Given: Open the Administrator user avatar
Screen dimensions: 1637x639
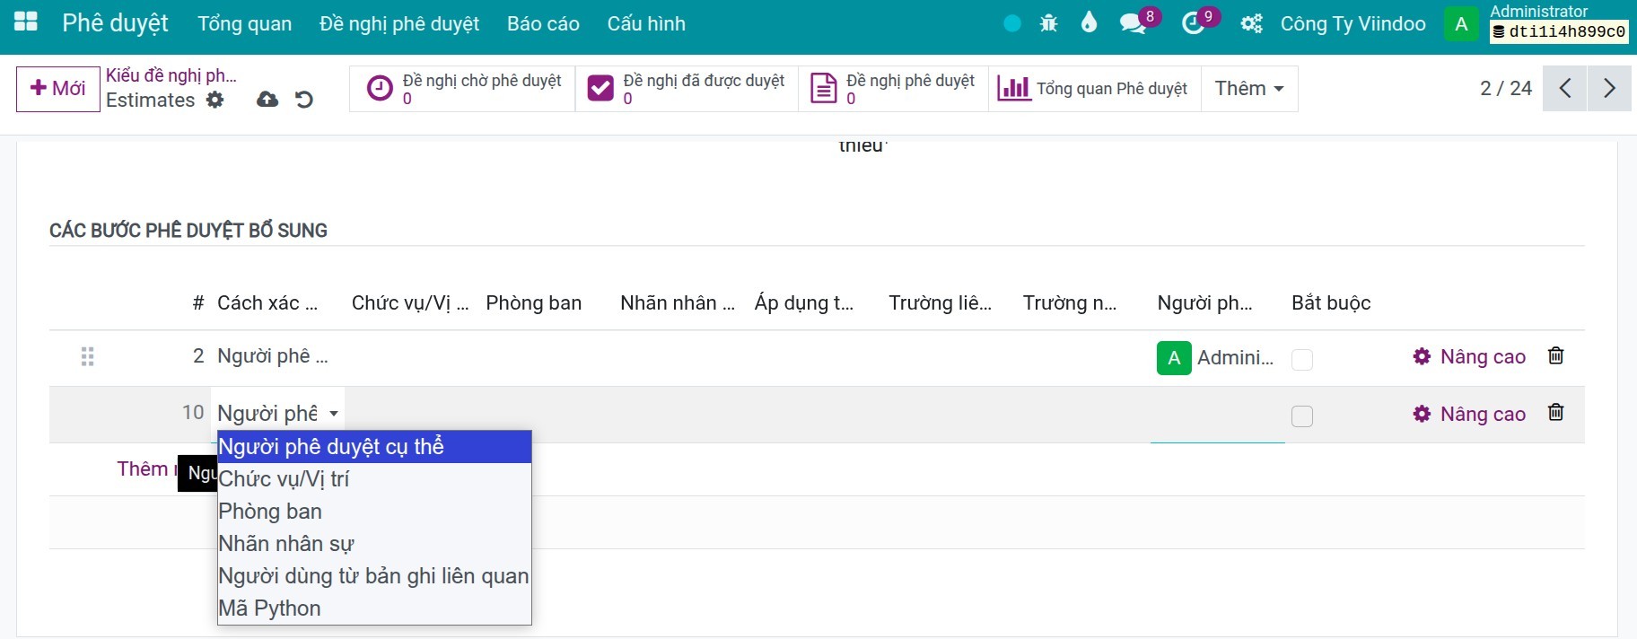Looking at the screenshot, I should (1461, 23).
